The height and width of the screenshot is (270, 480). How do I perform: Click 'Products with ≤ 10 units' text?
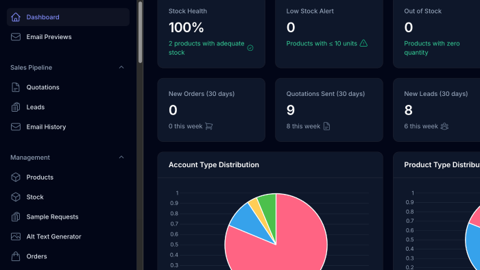322,43
